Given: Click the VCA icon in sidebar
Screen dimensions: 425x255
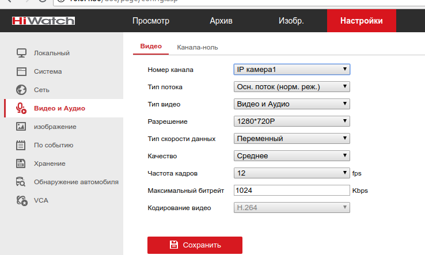Looking at the screenshot, I should [22, 200].
